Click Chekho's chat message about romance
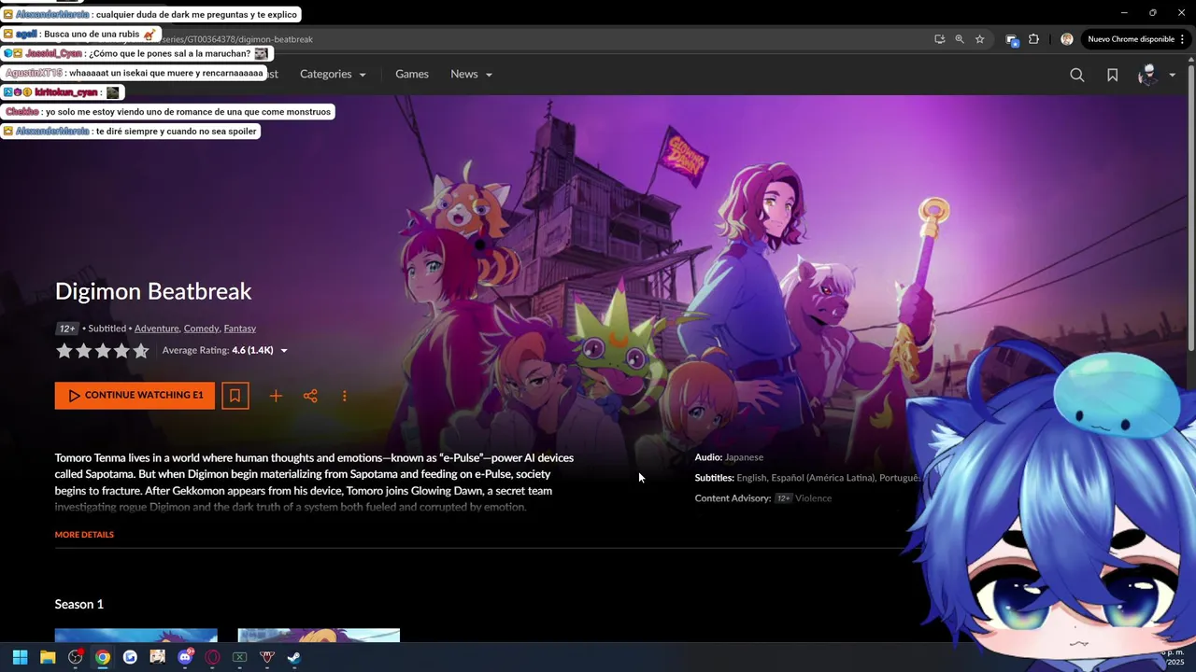The image size is (1196, 672). [167, 112]
